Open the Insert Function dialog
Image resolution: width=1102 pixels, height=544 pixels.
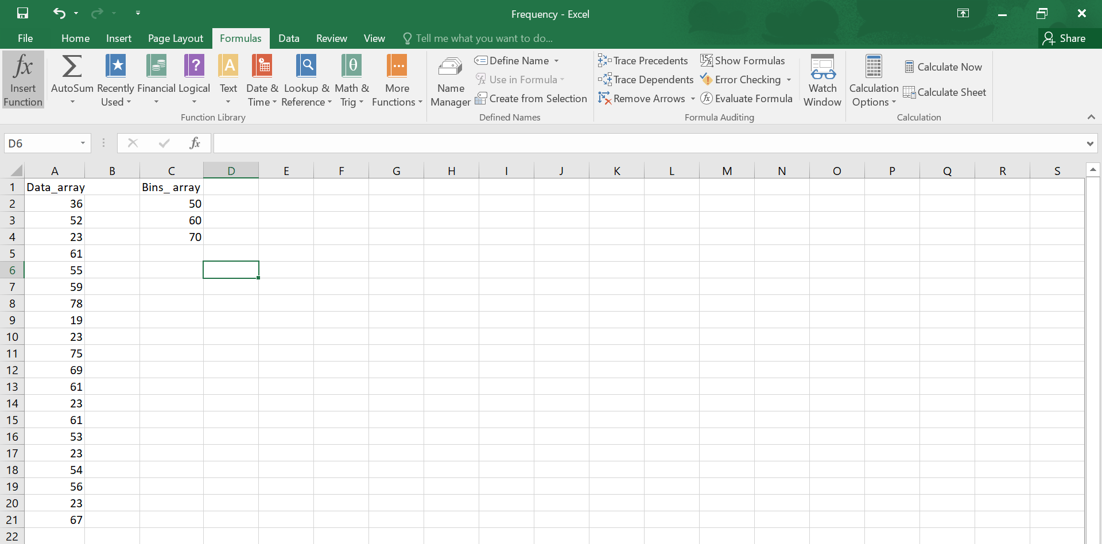point(22,79)
